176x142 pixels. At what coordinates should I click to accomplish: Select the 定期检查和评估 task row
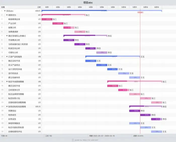[21, 131]
